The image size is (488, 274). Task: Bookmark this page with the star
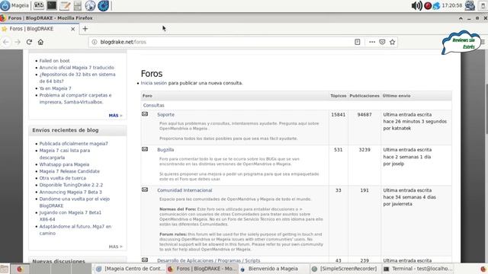393,42
